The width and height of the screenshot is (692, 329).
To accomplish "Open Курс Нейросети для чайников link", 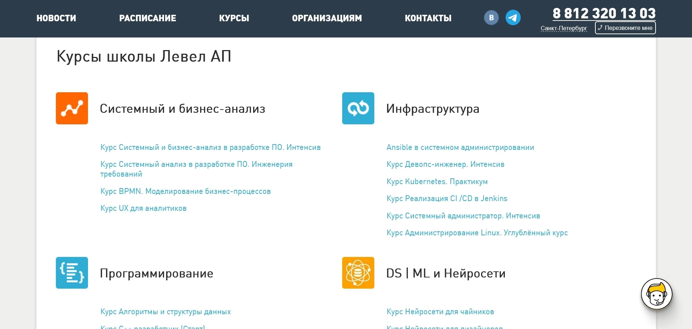I will [440, 312].
